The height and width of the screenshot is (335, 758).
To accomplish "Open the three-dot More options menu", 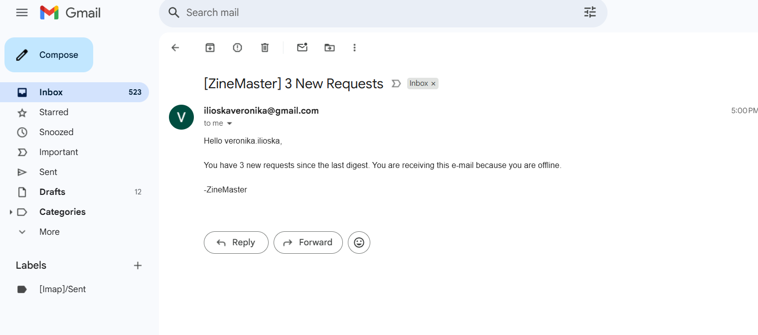I will pos(354,47).
